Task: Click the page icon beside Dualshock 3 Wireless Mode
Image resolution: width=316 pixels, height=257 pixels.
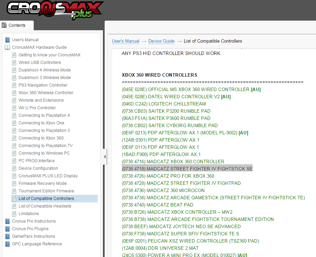Action: pos(14,78)
